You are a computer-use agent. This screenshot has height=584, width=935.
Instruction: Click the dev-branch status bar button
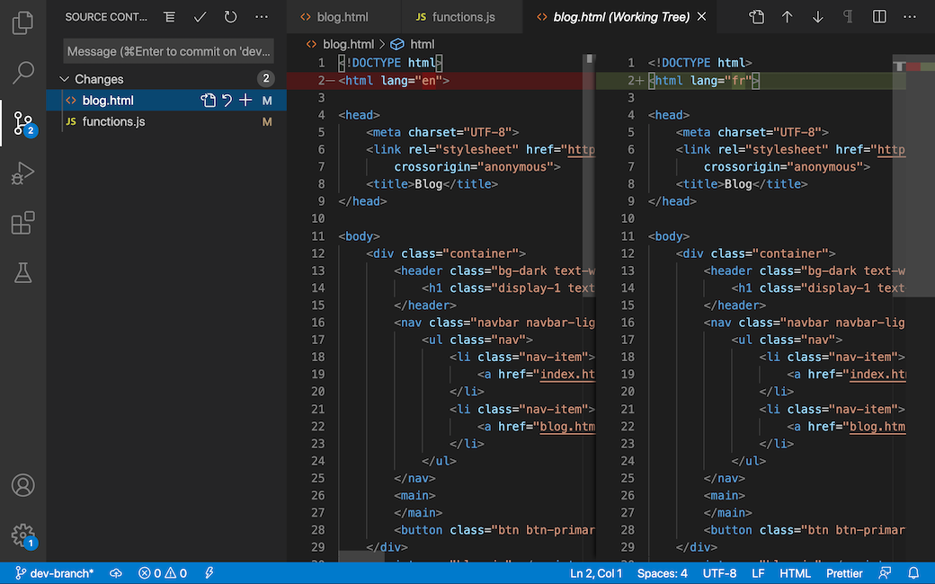click(x=54, y=573)
